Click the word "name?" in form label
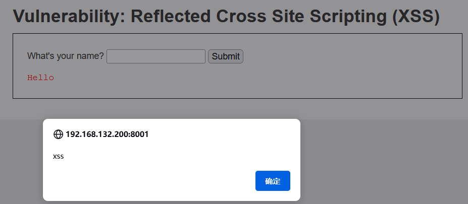Screen dimensions: 468x204 (x=90, y=56)
